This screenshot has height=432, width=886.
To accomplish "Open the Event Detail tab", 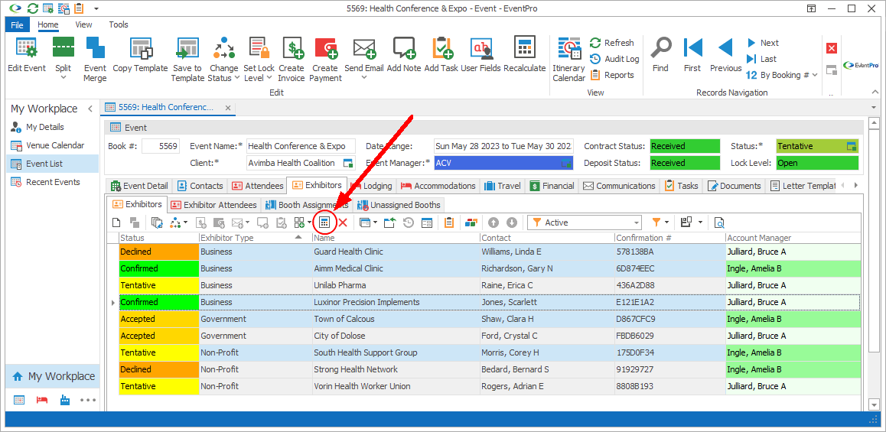I will coord(139,185).
